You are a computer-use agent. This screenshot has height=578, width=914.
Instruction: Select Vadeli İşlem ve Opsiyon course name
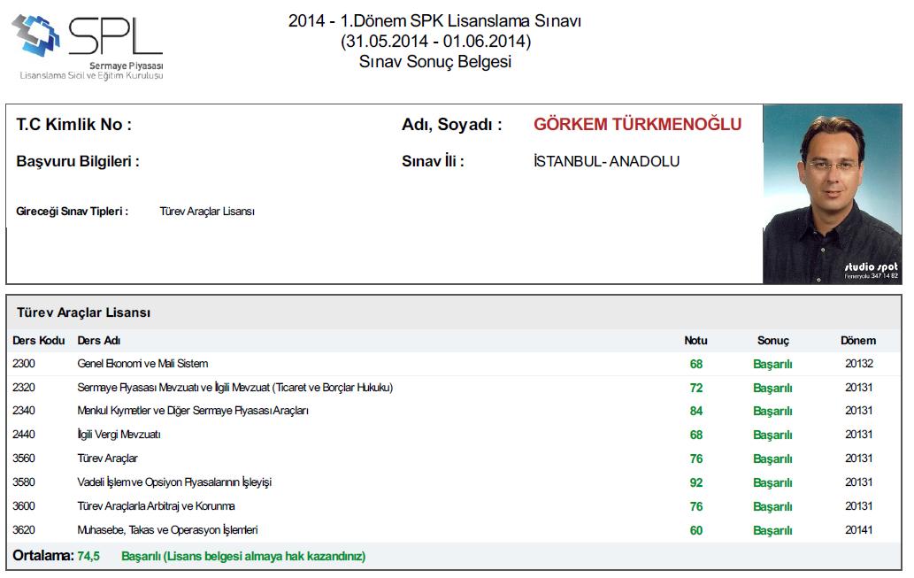pos(174,482)
